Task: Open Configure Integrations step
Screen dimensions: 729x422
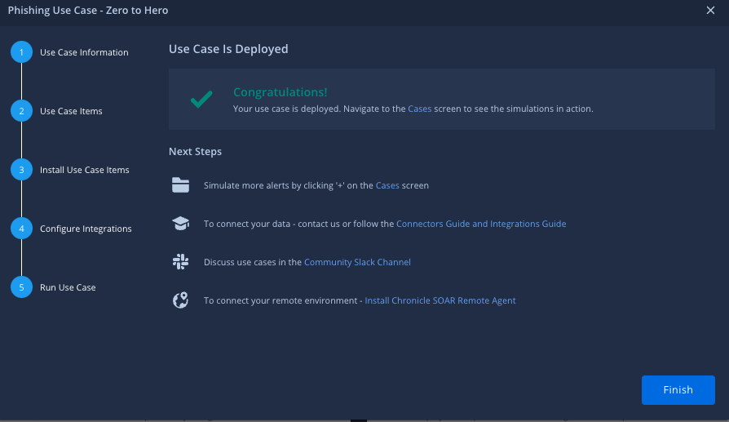Action: [x=86, y=229]
